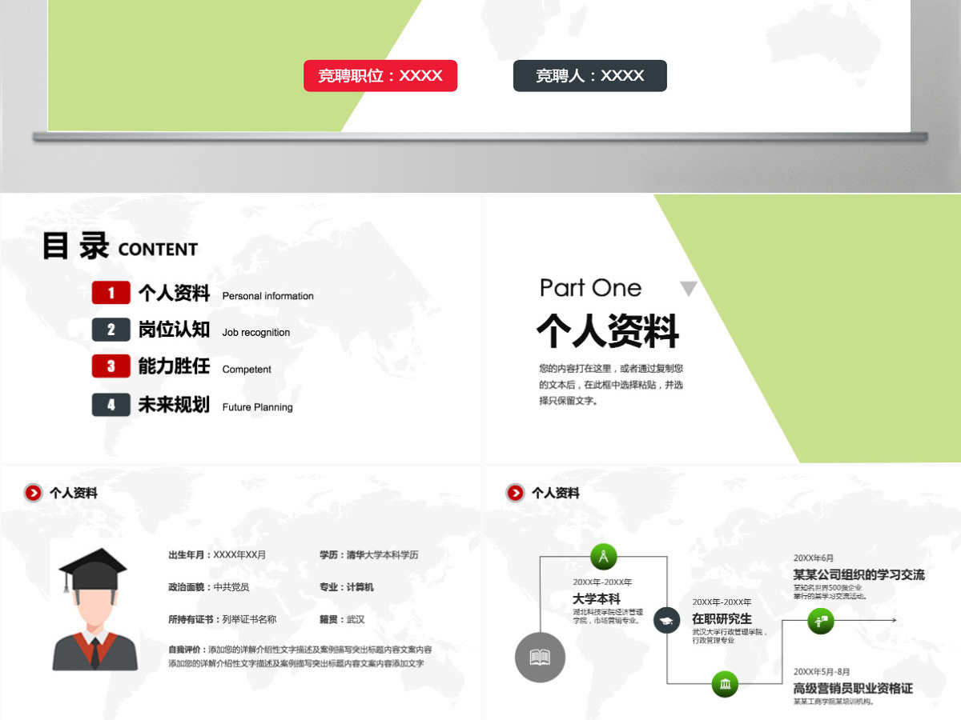The width and height of the screenshot is (961, 720).
Task: Click the 湖北科技学院经济管理学院 description
Action: [x=608, y=616]
